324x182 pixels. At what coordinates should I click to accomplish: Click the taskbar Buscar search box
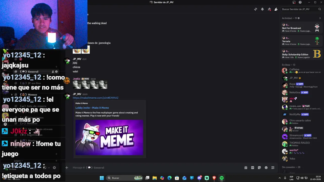pyautogui.click(x=125, y=178)
